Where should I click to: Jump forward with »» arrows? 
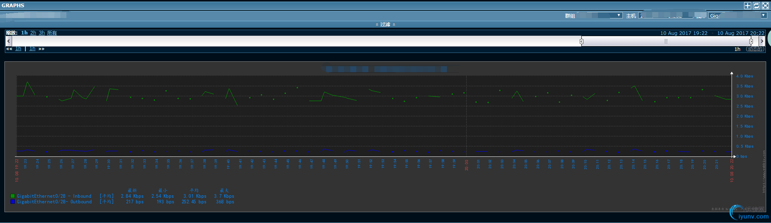[x=41, y=49]
